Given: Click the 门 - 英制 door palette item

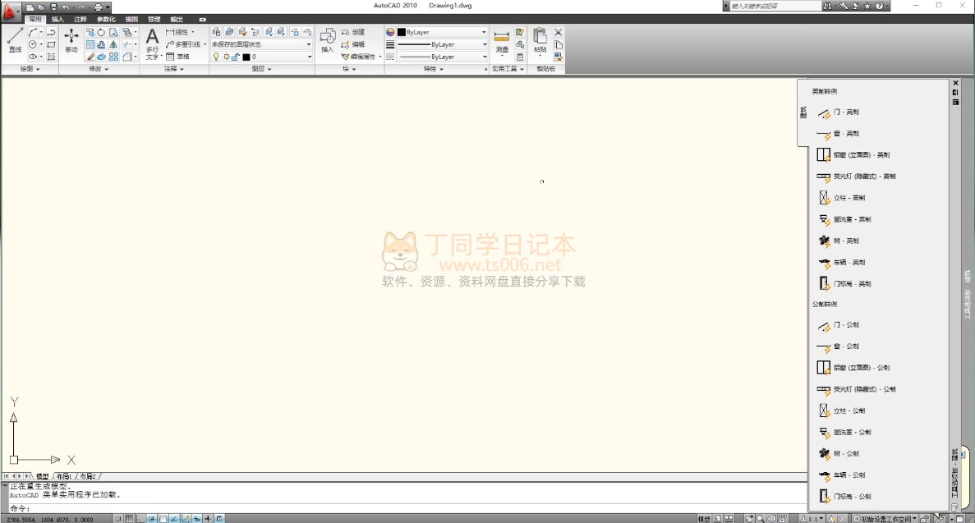Looking at the screenshot, I should pyautogui.click(x=838, y=112).
